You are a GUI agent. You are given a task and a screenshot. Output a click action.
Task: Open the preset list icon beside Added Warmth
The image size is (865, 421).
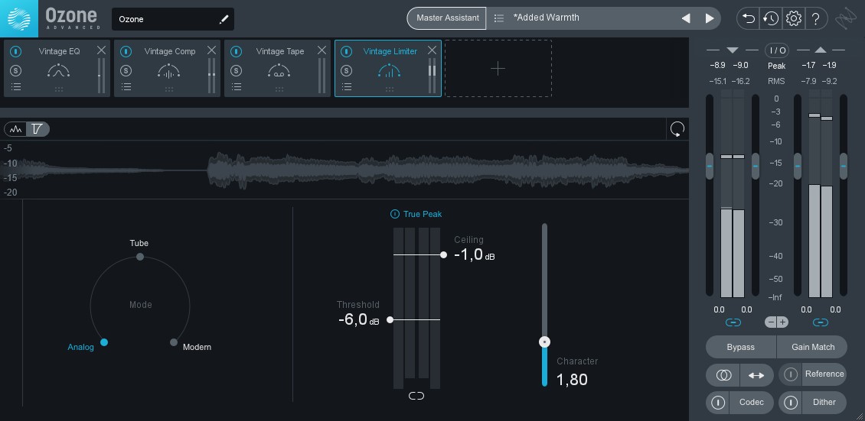498,18
